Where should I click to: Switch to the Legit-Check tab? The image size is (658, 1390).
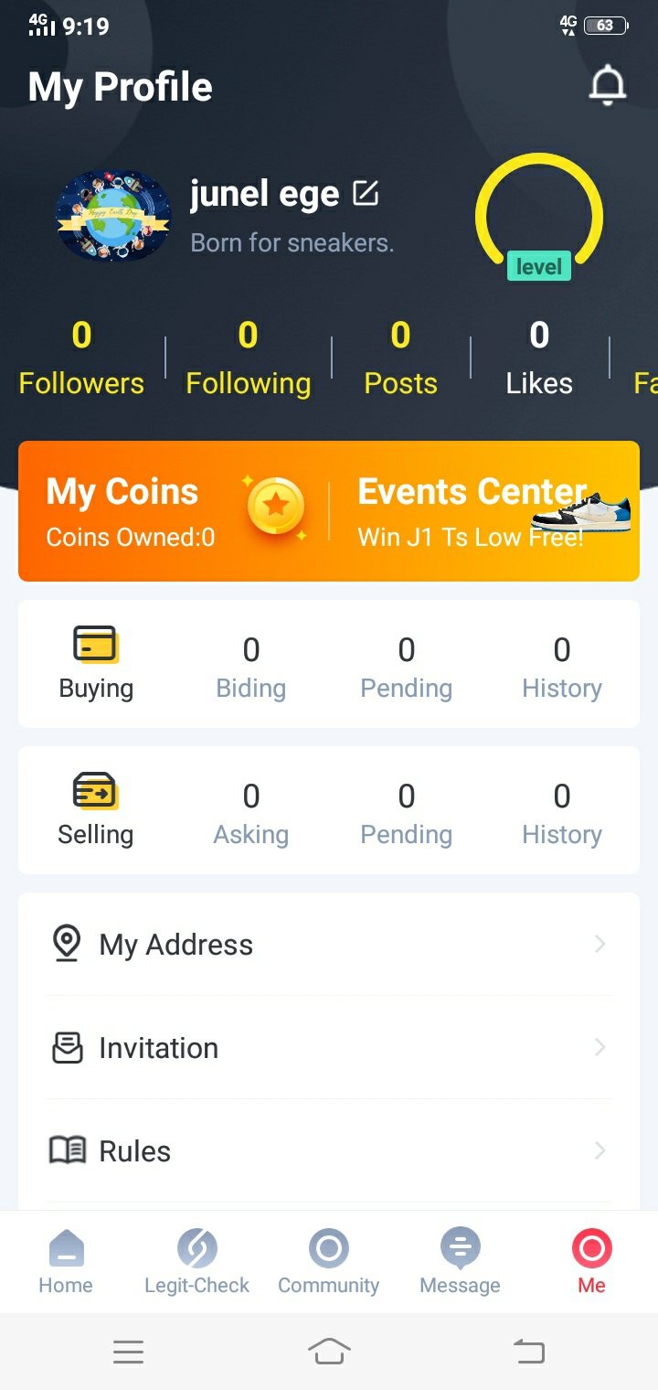tap(196, 1261)
